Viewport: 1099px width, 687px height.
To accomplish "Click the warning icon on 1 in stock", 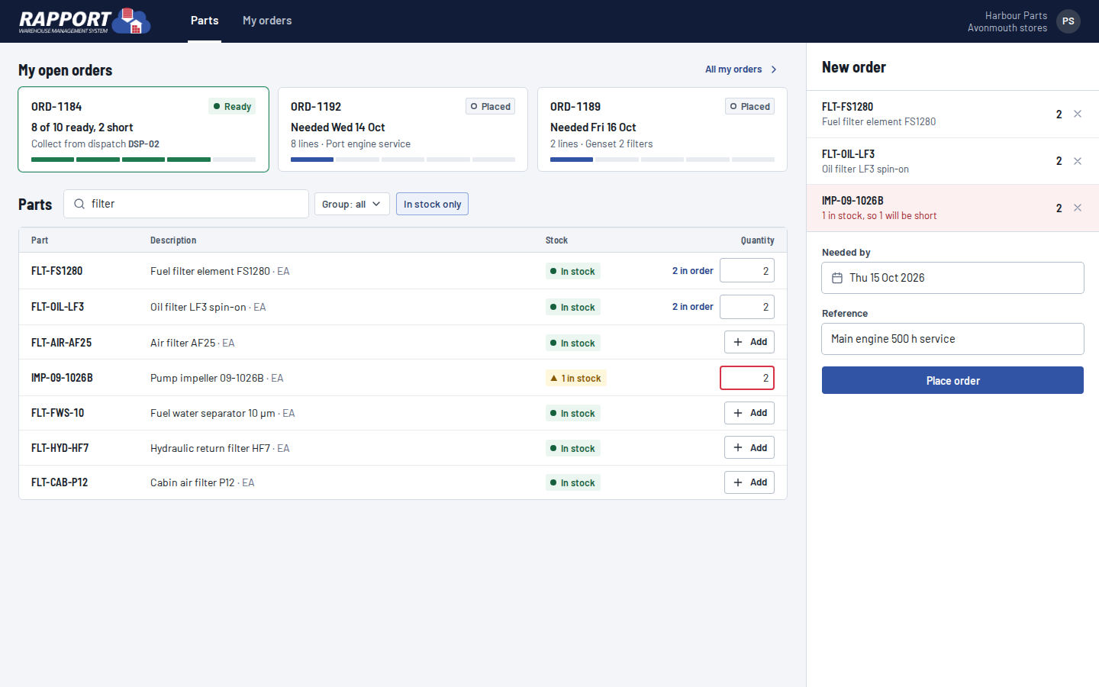I will click(x=554, y=378).
